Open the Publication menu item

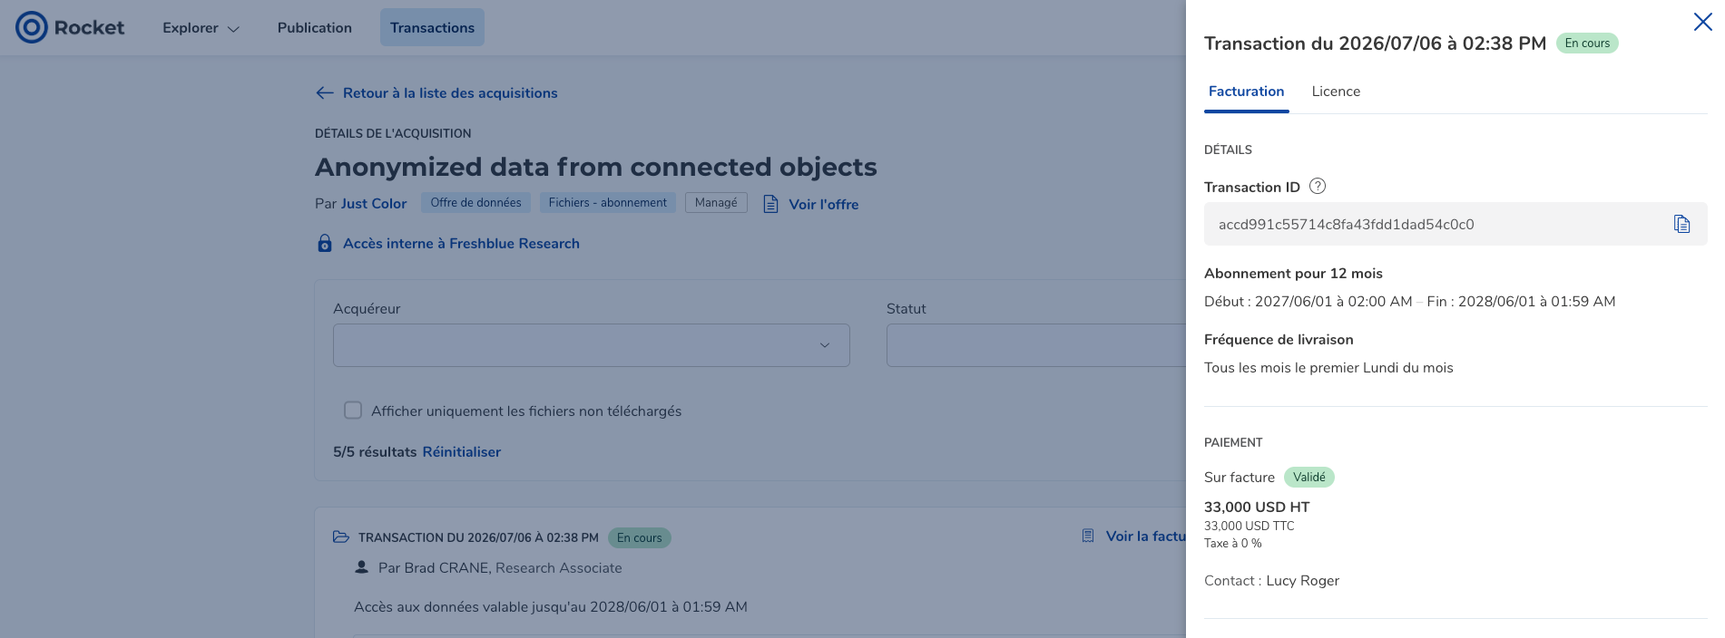coord(315,27)
